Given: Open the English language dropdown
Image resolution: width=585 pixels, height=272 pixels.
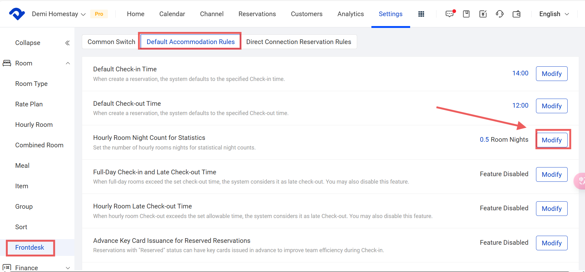Looking at the screenshot, I should coord(554,14).
